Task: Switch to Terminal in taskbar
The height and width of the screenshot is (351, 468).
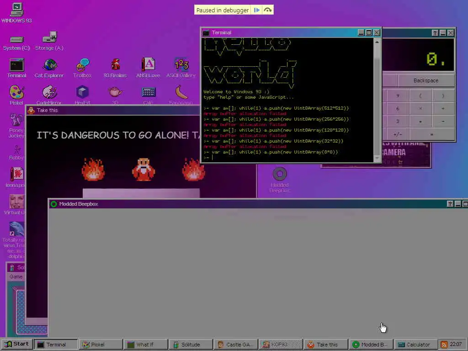Action: click(55, 345)
